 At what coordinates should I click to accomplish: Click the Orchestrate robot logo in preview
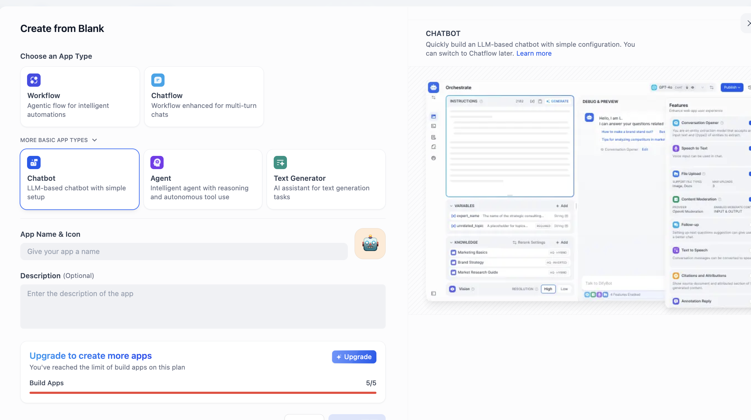[x=433, y=88]
